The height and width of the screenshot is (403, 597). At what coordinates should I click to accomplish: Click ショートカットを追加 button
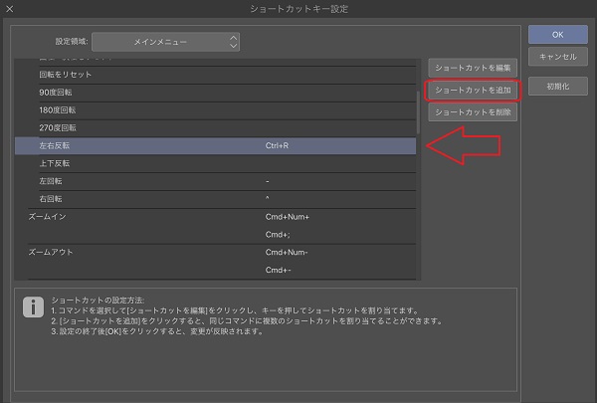(x=473, y=91)
